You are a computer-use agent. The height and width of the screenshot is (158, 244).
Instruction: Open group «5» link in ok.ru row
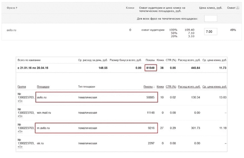click(x=20, y=147)
